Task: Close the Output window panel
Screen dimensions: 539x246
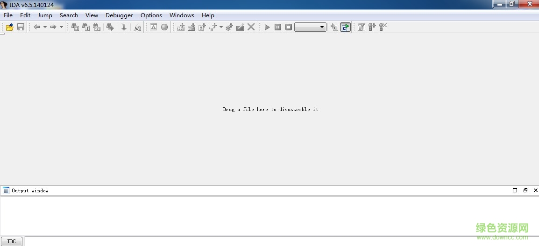Action: click(x=535, y=190)
